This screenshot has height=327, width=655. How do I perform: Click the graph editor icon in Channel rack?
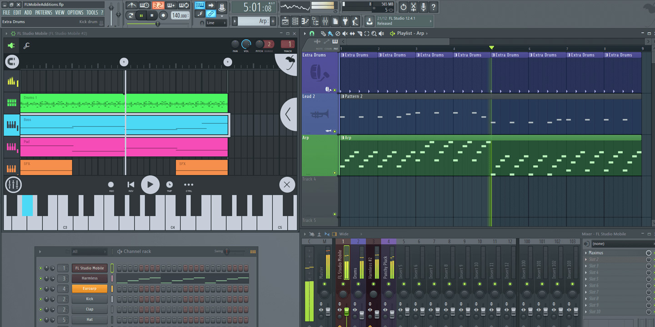click(x=253, y=252)
